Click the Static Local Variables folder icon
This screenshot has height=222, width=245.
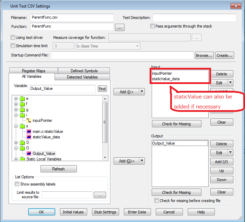(x=23, y=159)
